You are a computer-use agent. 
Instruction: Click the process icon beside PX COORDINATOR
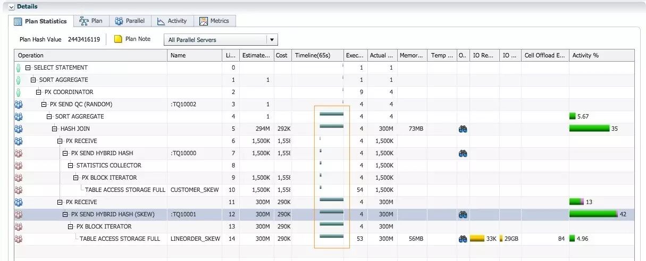pyautogui.click(x=18, y=92)
